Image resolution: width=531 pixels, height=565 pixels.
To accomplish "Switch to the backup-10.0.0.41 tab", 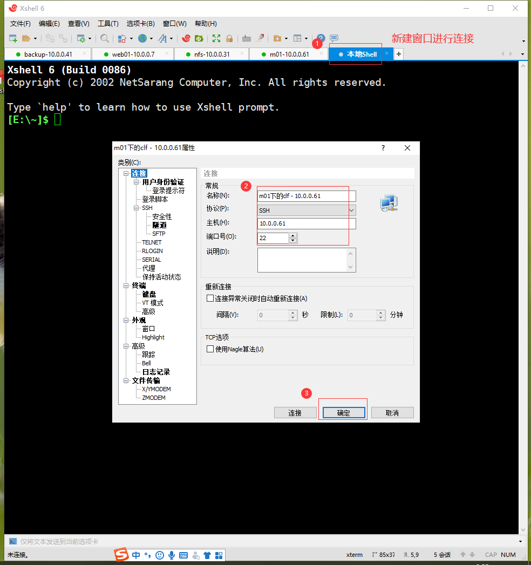I will [48, 55].
